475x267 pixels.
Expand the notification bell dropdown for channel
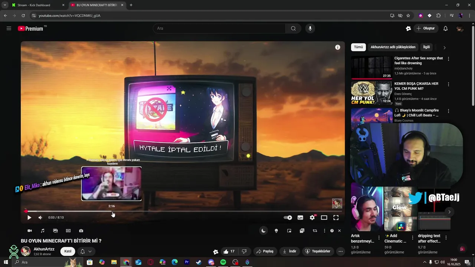click(86, 251)
